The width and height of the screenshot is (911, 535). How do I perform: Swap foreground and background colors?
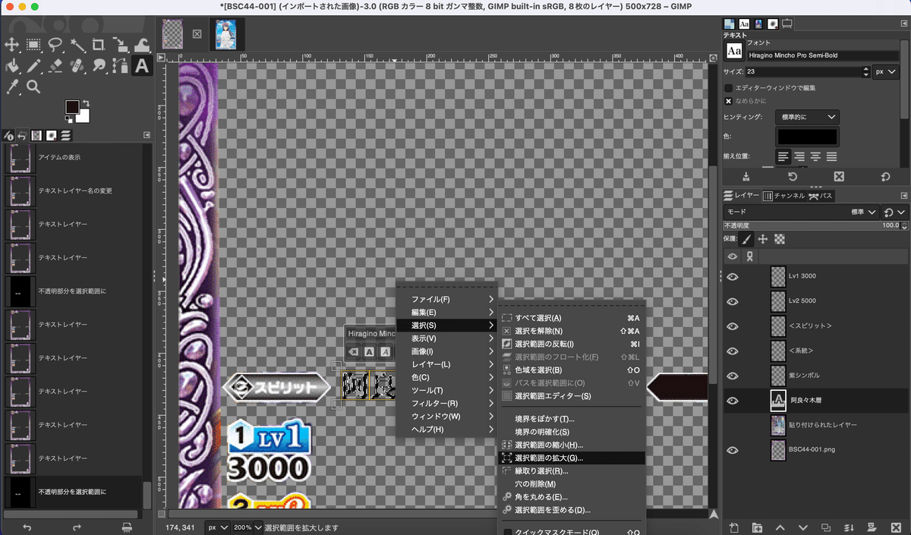point(86,103)
